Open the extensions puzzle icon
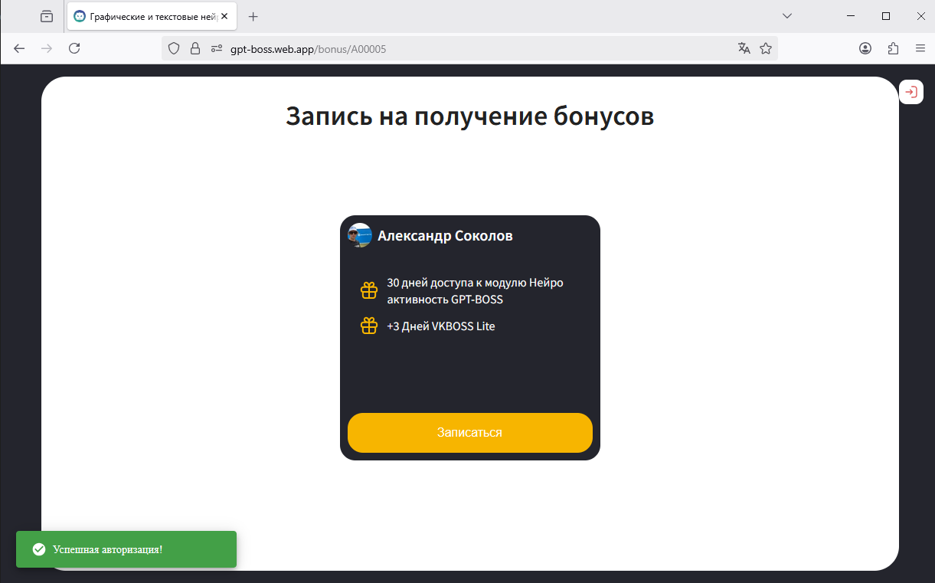The image size is (935, 583). point(893,48)
